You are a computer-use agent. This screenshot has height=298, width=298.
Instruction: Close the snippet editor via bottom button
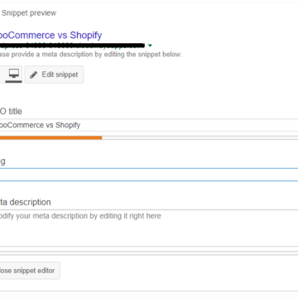pos(30,271)
